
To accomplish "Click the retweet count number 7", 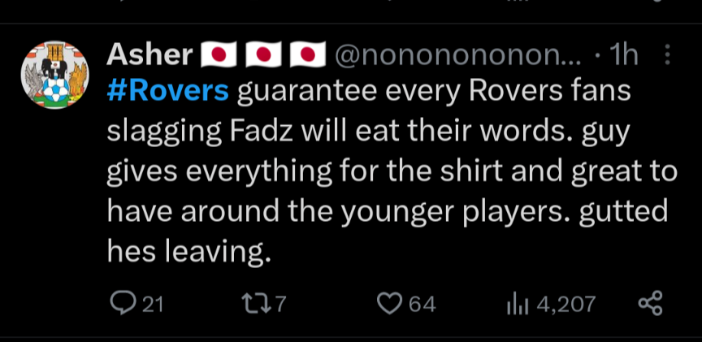I will tap(279, 305).
